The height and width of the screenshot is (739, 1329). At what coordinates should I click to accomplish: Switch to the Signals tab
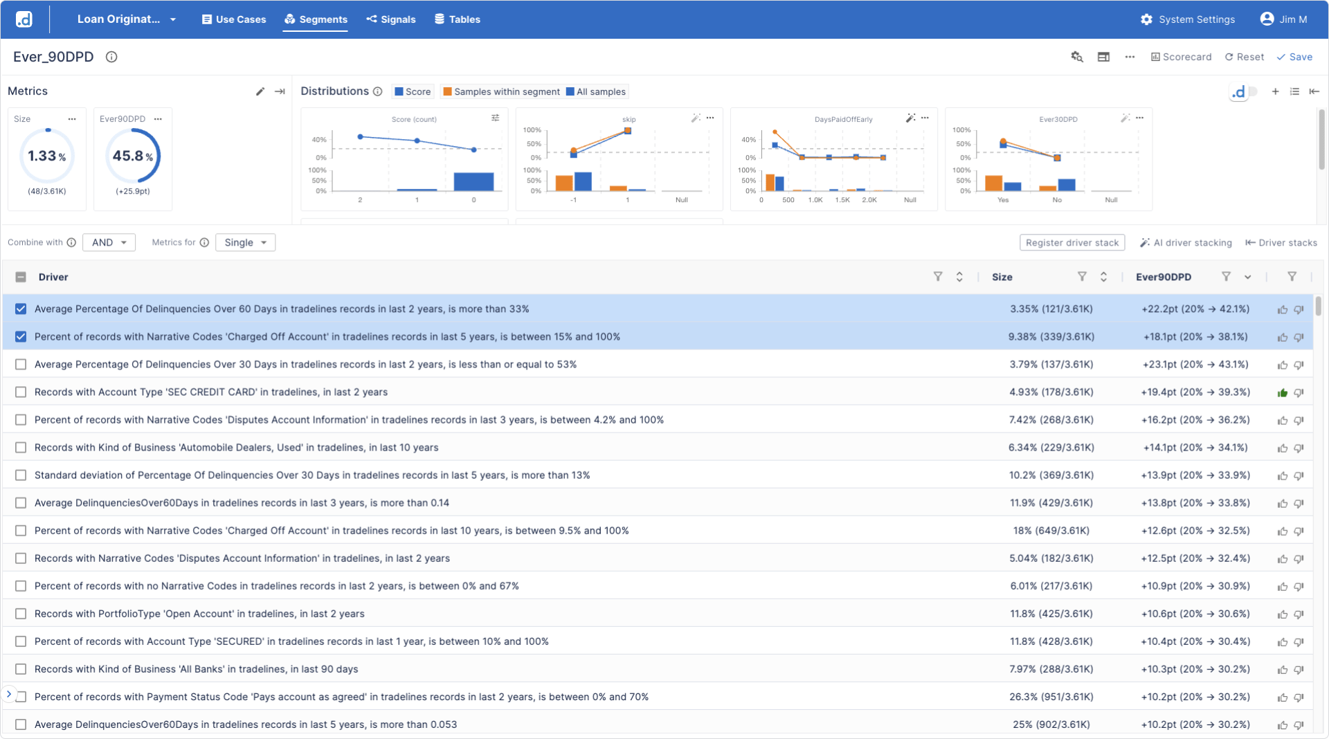391,19
